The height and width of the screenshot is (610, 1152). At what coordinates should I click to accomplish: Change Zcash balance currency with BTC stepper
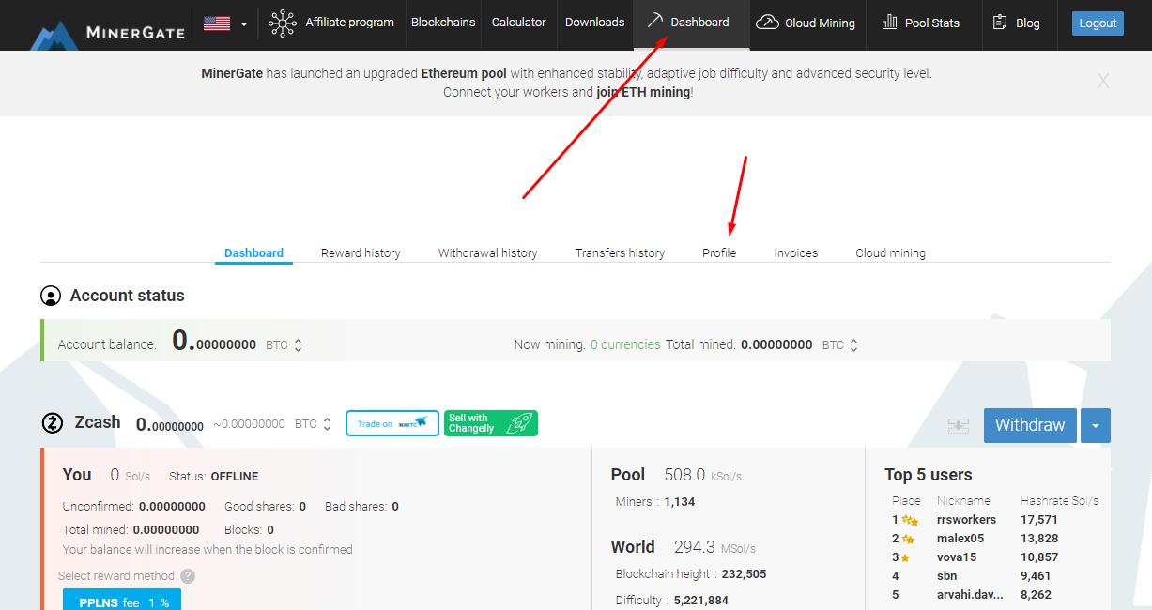coord(314,424)
